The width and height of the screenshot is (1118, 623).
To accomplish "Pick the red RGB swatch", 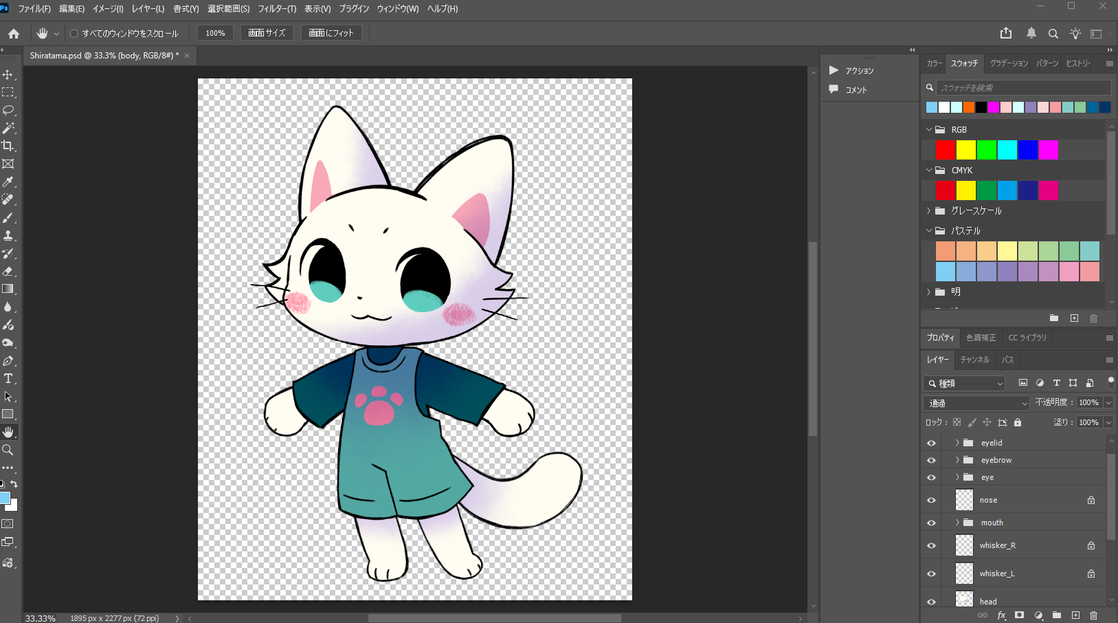I will (945, 150).
